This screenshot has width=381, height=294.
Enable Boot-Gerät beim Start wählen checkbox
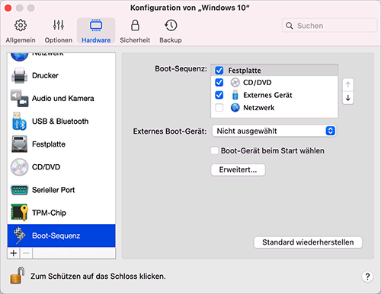pyautogui.click(x=215, y=150)
